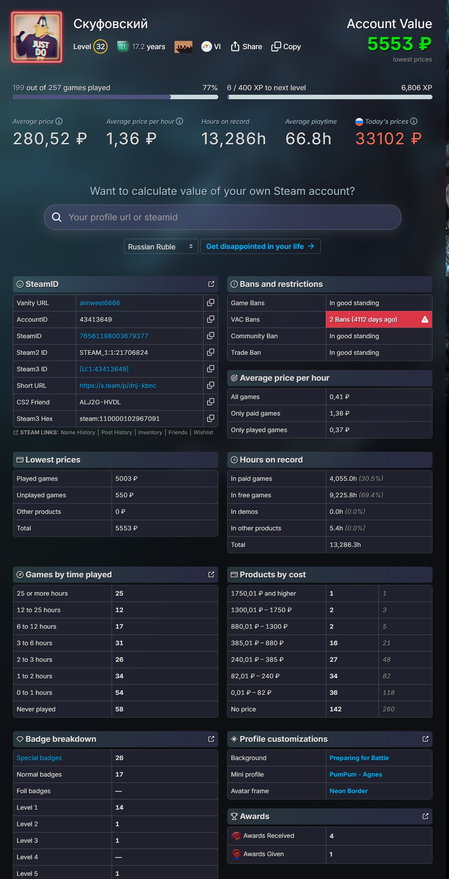
Task: Open Awards panel external link icon
Action: pos(425,816)
